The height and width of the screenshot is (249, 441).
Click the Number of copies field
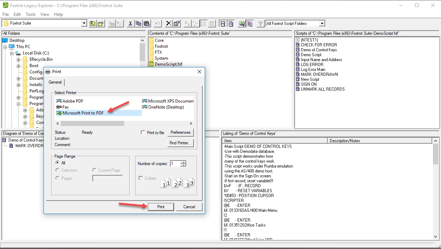coord(175,164)
